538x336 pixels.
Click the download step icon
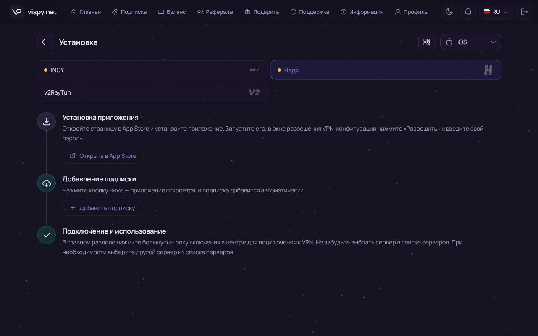pyautogui.click(x=47, y=121)
